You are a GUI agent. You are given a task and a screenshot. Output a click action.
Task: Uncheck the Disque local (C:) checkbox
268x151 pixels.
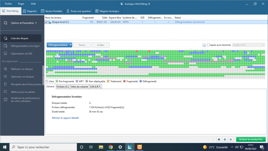pos(46,22)
